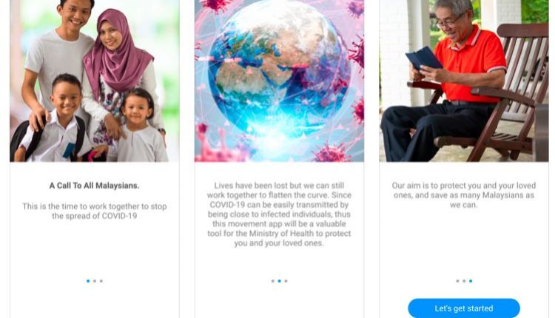This screenshot has height=318, width=555.
Task: Click the Lives have been lost paragraph
Action: tap(279, 214)
